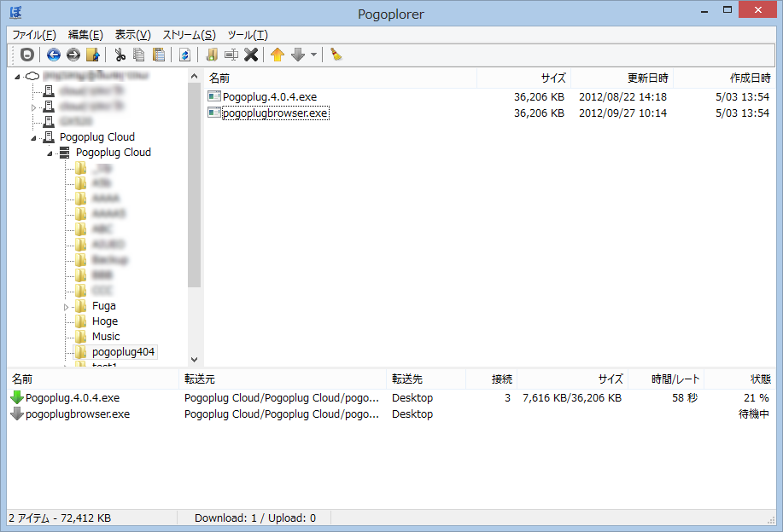Collapse the root cloud account node
This screenshot has width=783, height=532.
tap(17, 77)
